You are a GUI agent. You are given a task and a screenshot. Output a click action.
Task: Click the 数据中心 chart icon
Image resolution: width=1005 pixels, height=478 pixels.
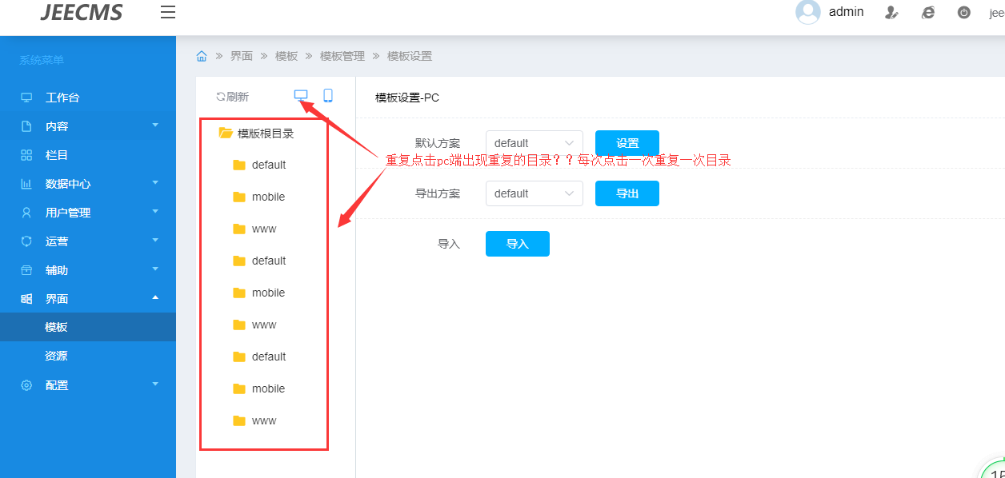pyautogui.click(x=26, y=184)
